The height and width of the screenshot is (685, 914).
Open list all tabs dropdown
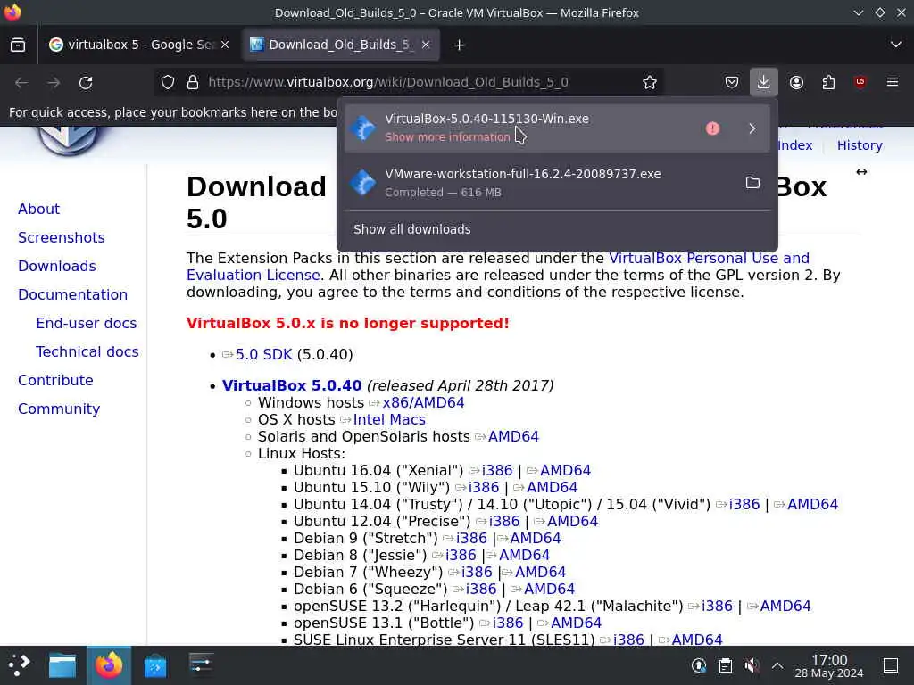pos(896,45)
